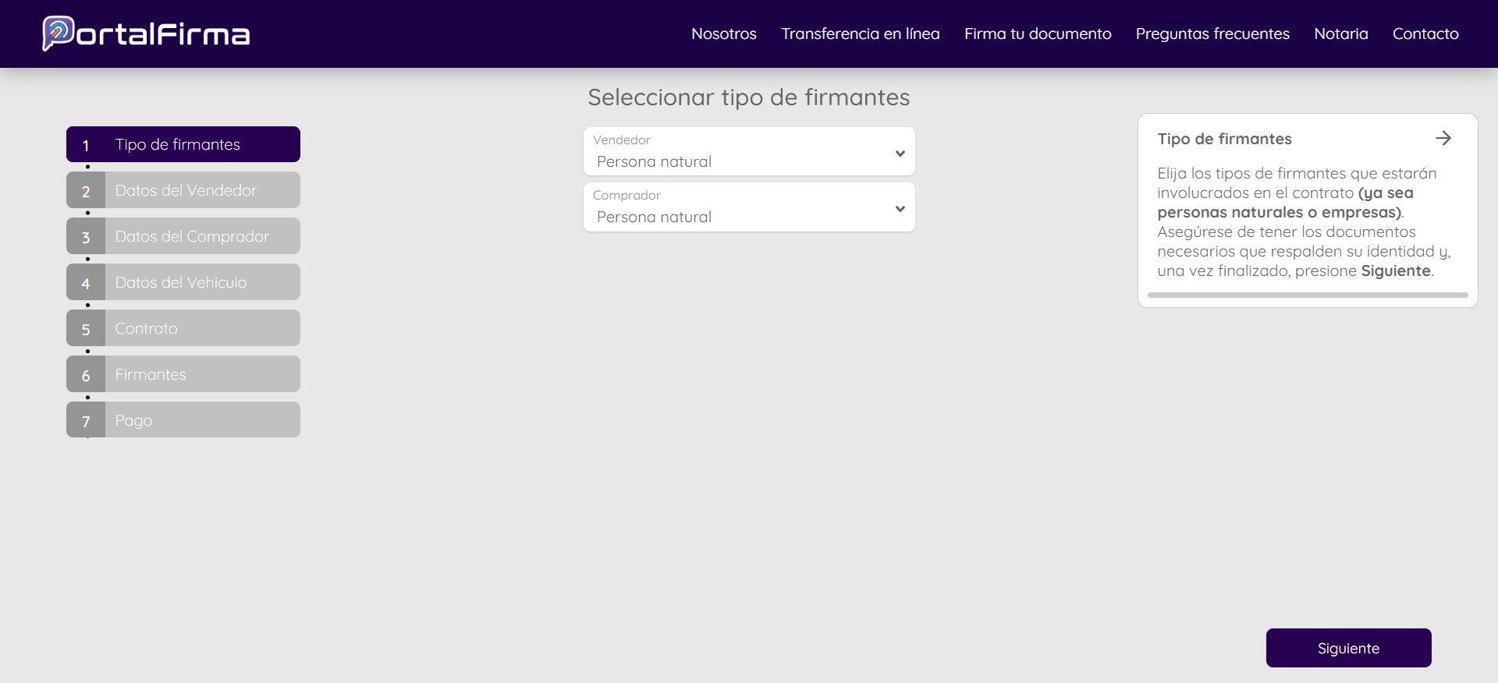
Task: Go to Transferencia en línea page
Action: 860,34
